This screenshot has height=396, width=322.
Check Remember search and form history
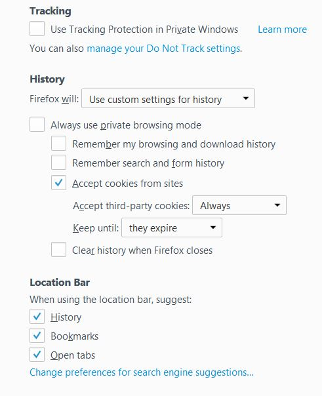point(58,163)
